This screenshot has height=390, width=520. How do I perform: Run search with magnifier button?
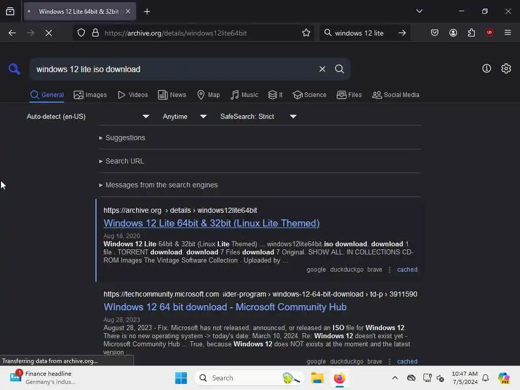pos(339,69)
